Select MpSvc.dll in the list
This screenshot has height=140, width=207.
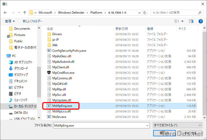[x=59, y=95]
